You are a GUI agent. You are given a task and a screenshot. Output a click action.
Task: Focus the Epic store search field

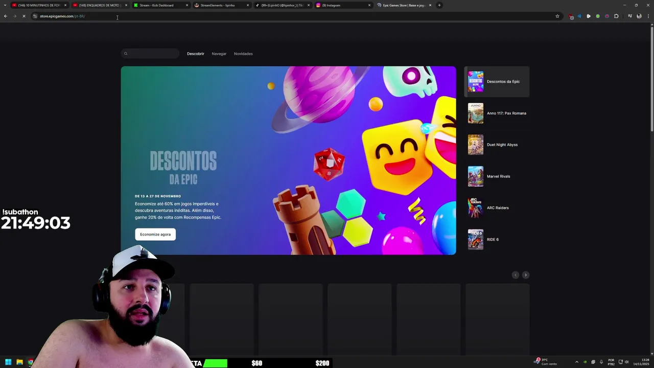150,54
